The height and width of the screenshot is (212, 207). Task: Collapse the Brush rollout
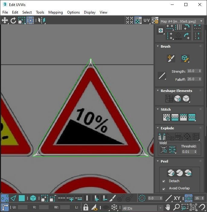(158, 46)
